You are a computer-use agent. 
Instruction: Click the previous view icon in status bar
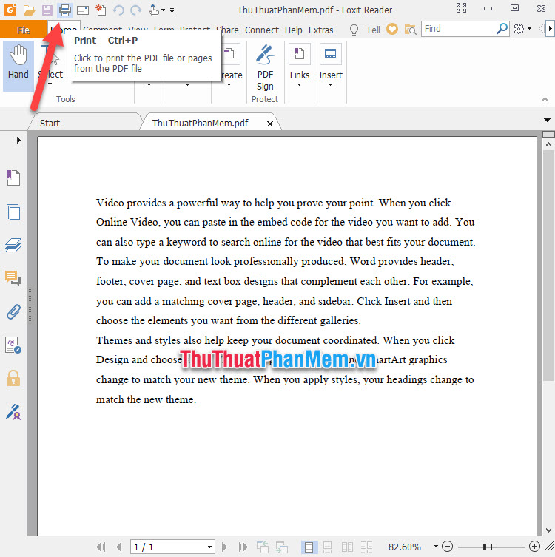point(263,547)
